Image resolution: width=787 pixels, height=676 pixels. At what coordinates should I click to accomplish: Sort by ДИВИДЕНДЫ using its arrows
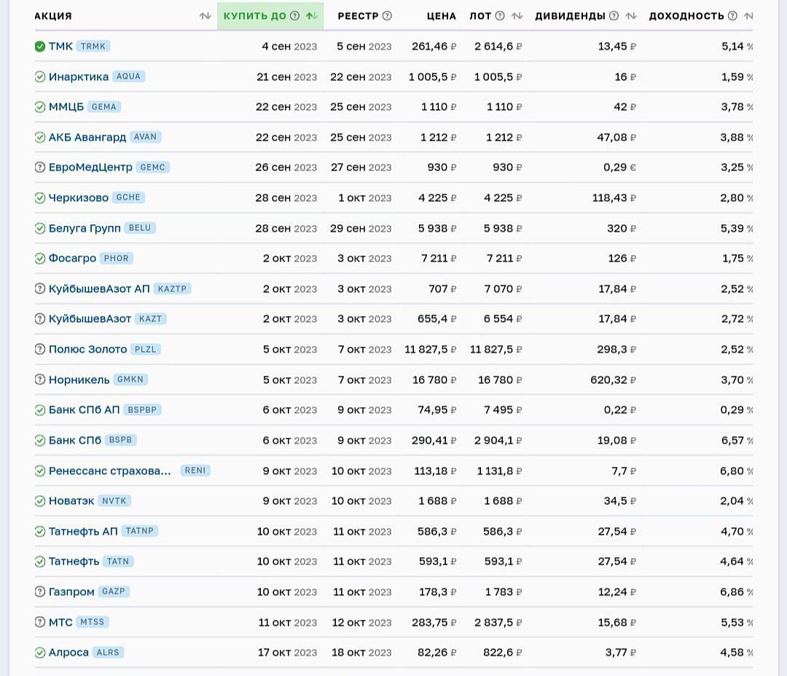click(x=631, y=16)
